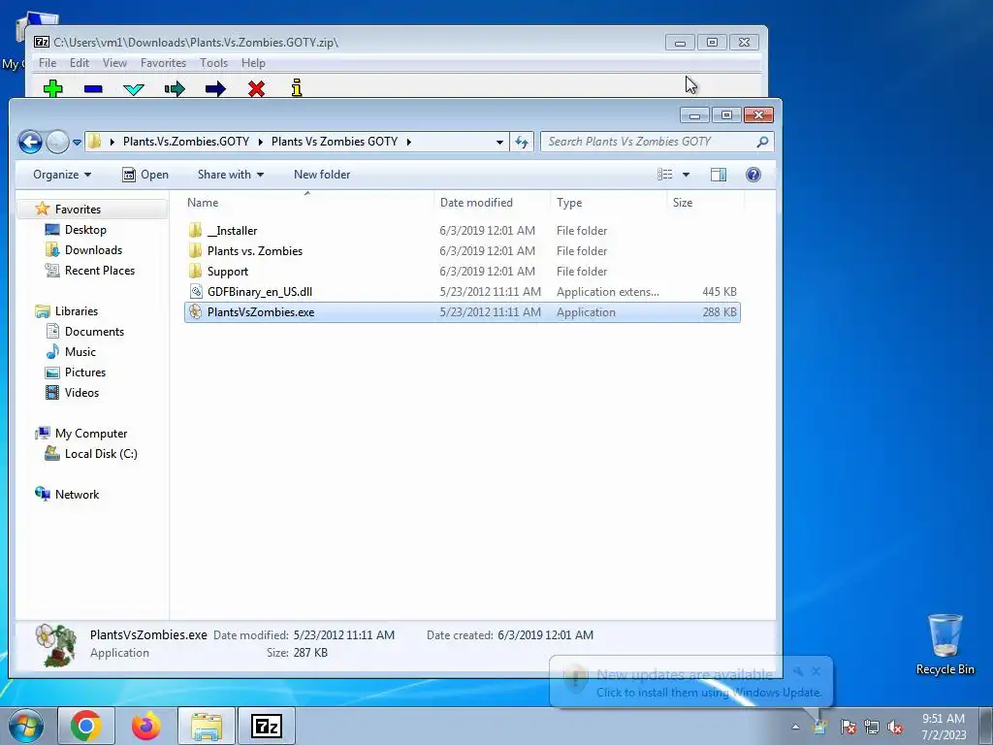
Task: Click the green Add button in 7-Zip
Action: click(x=53, y=88)
